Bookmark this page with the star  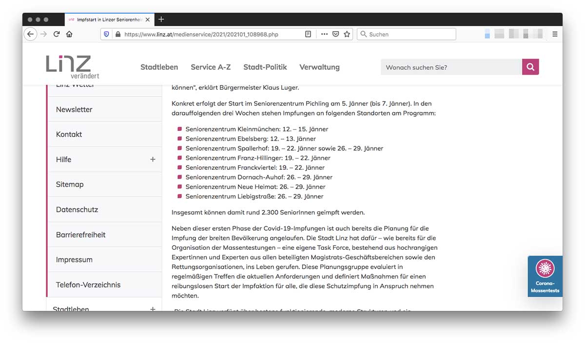point(347,34)
